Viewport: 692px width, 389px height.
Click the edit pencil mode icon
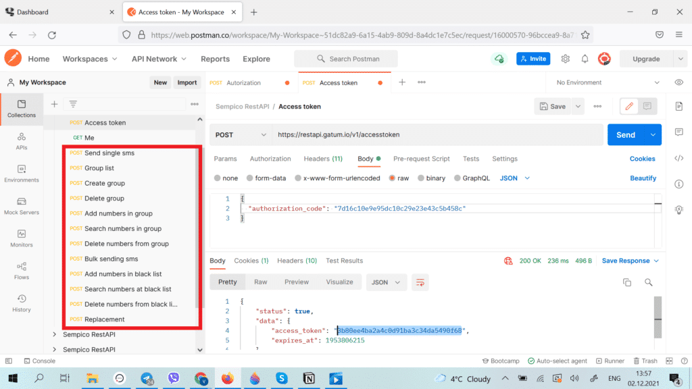(629, 106)
